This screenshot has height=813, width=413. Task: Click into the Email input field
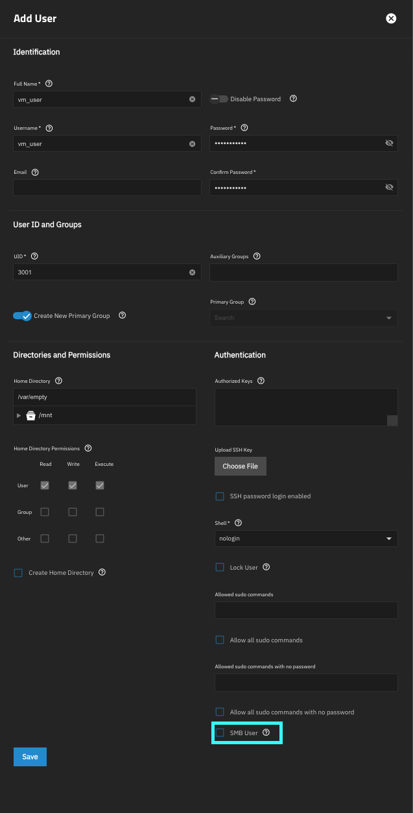pos(107,188)
